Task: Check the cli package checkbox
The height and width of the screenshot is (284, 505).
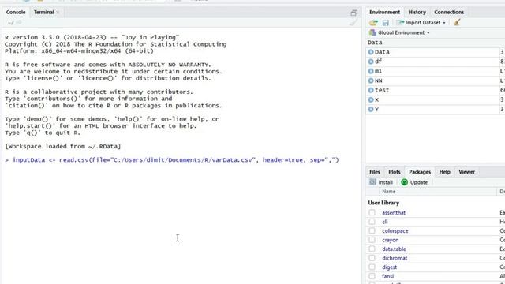Action: click(x=372, y=222)
